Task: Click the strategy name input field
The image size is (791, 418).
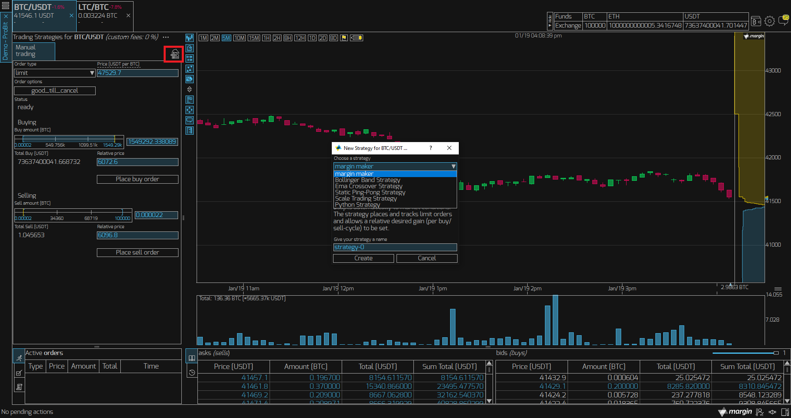Action: pyautogui.click(x=395, y=247)
